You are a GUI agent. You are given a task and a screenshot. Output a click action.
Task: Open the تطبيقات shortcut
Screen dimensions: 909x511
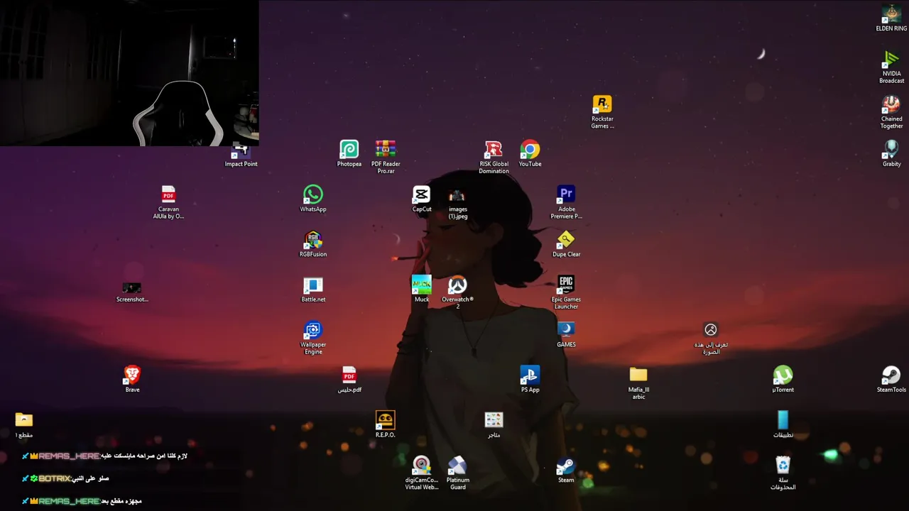pyautogui.click(x=783, y=424)
